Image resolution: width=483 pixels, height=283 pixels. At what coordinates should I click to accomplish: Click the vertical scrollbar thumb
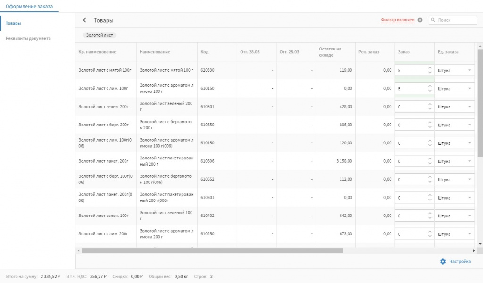pyautogui.click(x=480, y=103)
